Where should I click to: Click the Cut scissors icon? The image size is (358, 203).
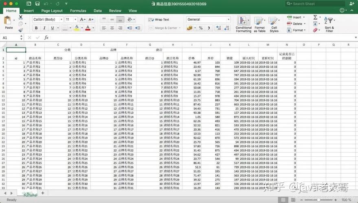(x=21, y=17)
